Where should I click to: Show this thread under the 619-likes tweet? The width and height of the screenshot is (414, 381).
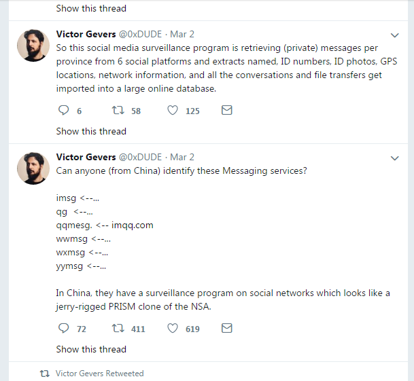pos(91,349)
